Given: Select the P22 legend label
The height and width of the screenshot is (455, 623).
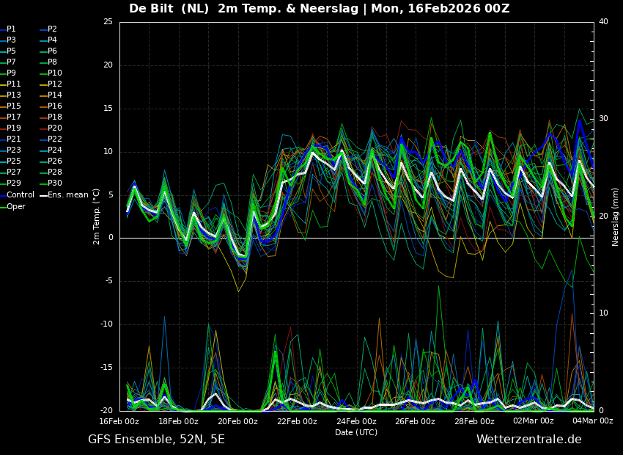Looking at the screenshot, I should [x=54, y=139].
